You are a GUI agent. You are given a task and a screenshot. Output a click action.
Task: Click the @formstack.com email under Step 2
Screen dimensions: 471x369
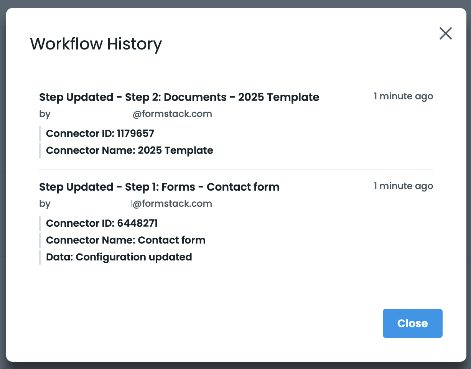point(172,114)
